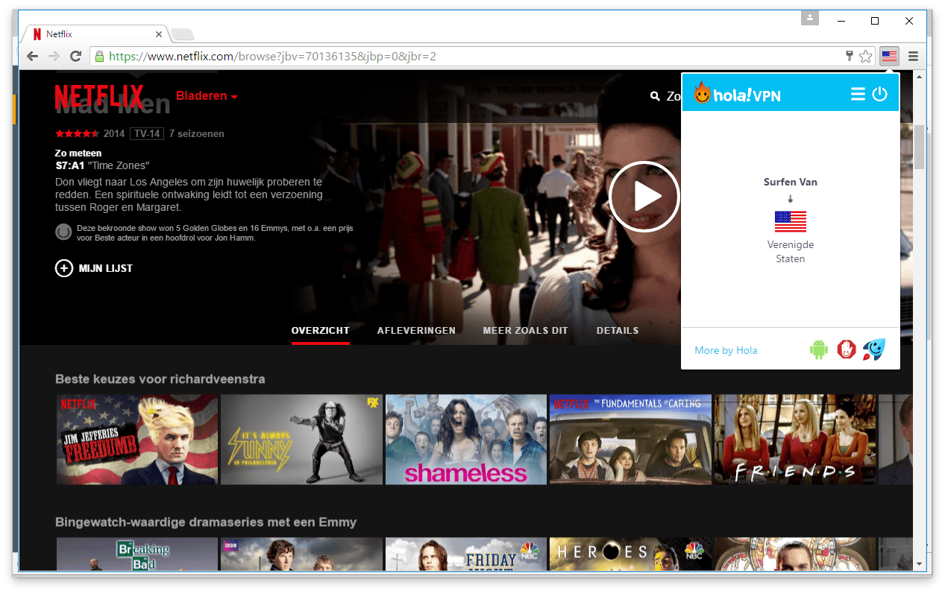Click the TV-14 rating badge
Screen dimensions: 945x593
147,134
